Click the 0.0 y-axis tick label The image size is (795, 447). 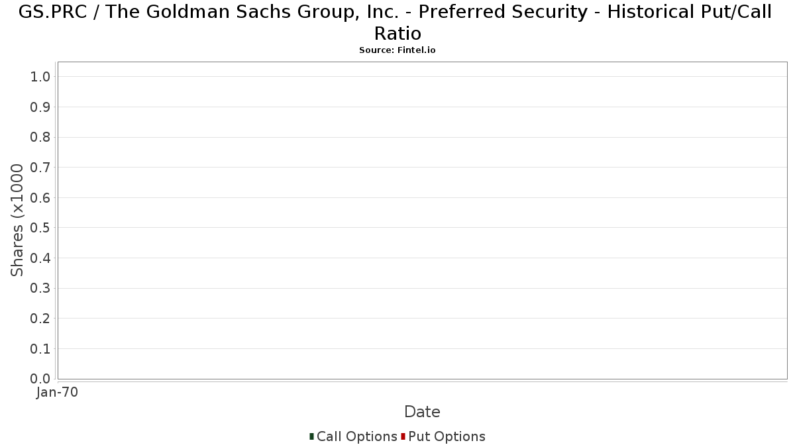(40, 379)
